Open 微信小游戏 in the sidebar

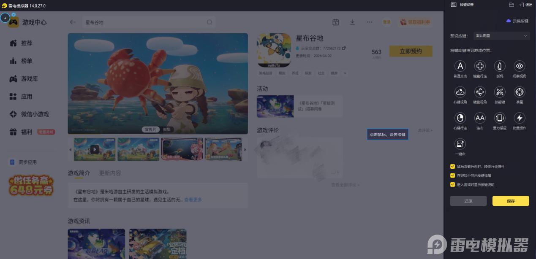(30, 114)
